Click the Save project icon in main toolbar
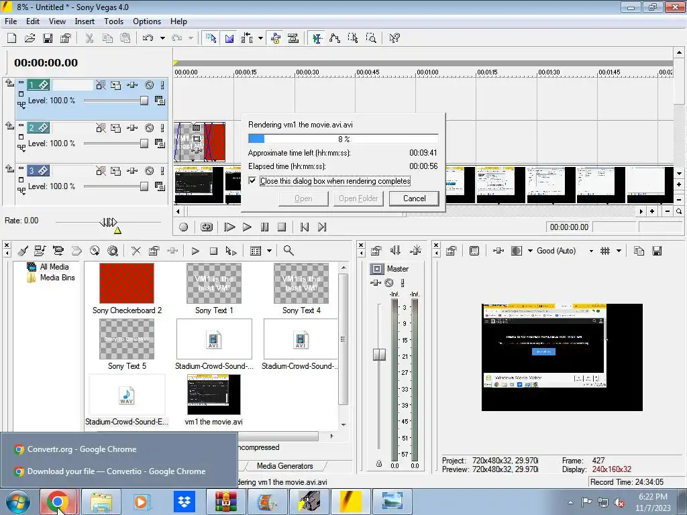Viewport: 687px width, 515px height. [x=48, y=38]
